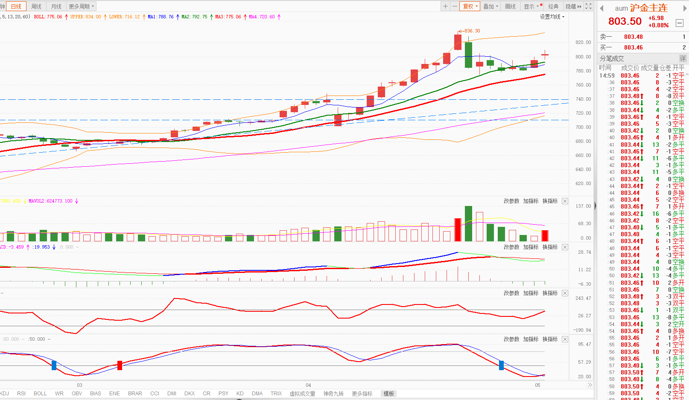Close the MACD indicator panel
This screenshot has height=400, width=689.
coord(565,247)
